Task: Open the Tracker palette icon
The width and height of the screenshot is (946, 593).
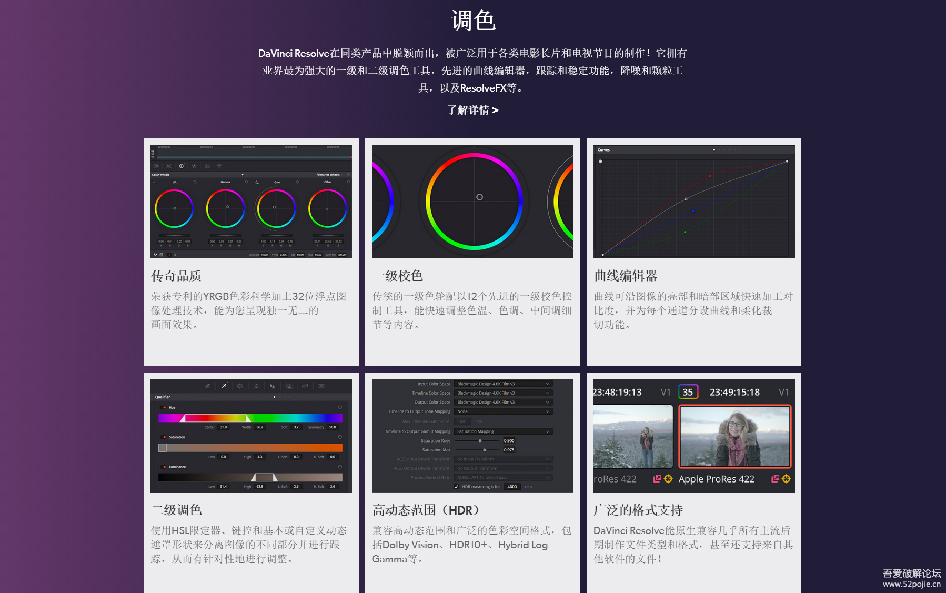Action: 256,386
